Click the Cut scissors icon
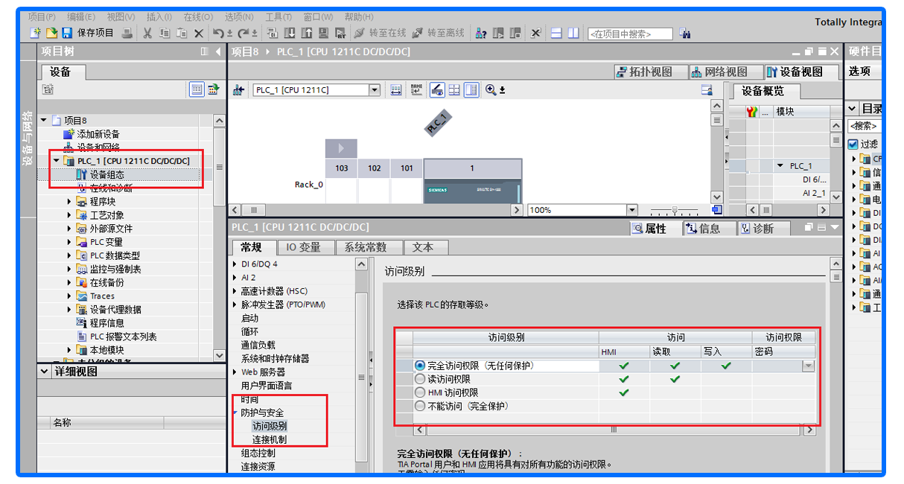 tap(147, 33)
